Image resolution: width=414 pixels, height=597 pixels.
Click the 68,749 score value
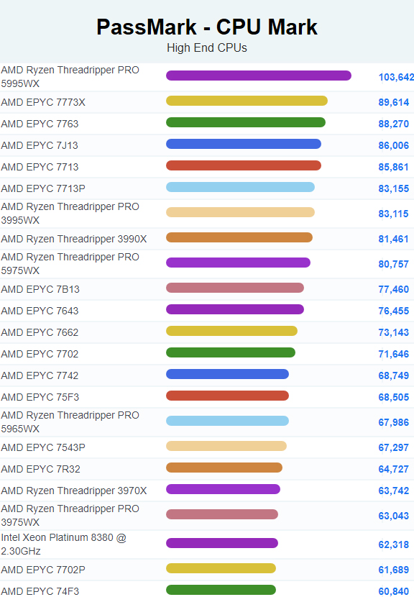click(x=393, y=375)
